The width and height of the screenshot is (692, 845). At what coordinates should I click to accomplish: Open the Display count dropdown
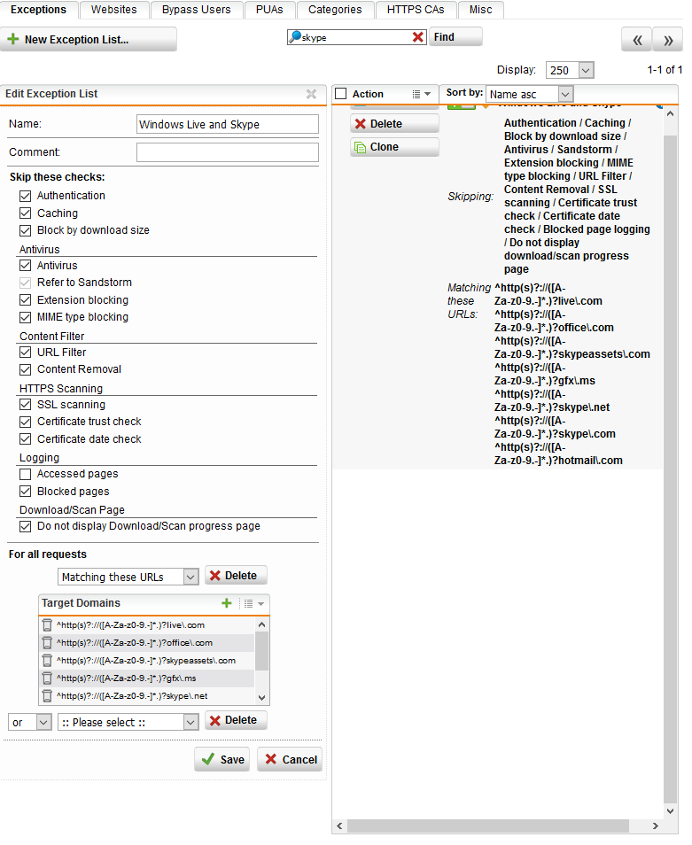(570, 70)
